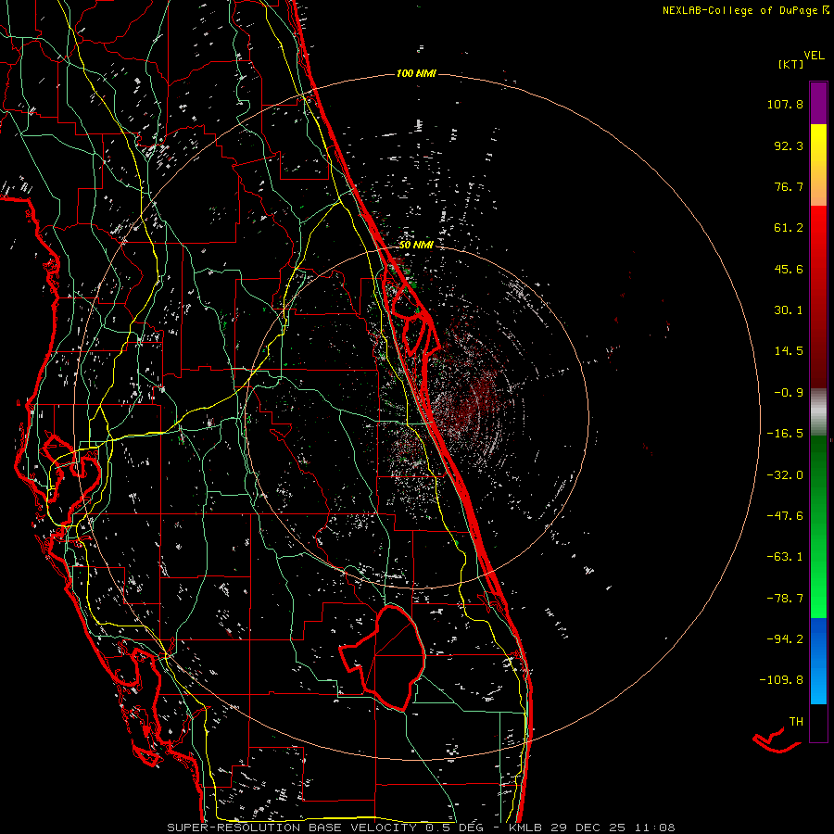Click the -63.1 legend value
834x834 pixels.
(x=785, y=557)
